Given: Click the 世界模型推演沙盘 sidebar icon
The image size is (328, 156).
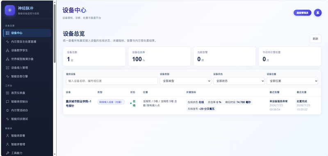Looking at the screenshot, I should click(7, 59).
